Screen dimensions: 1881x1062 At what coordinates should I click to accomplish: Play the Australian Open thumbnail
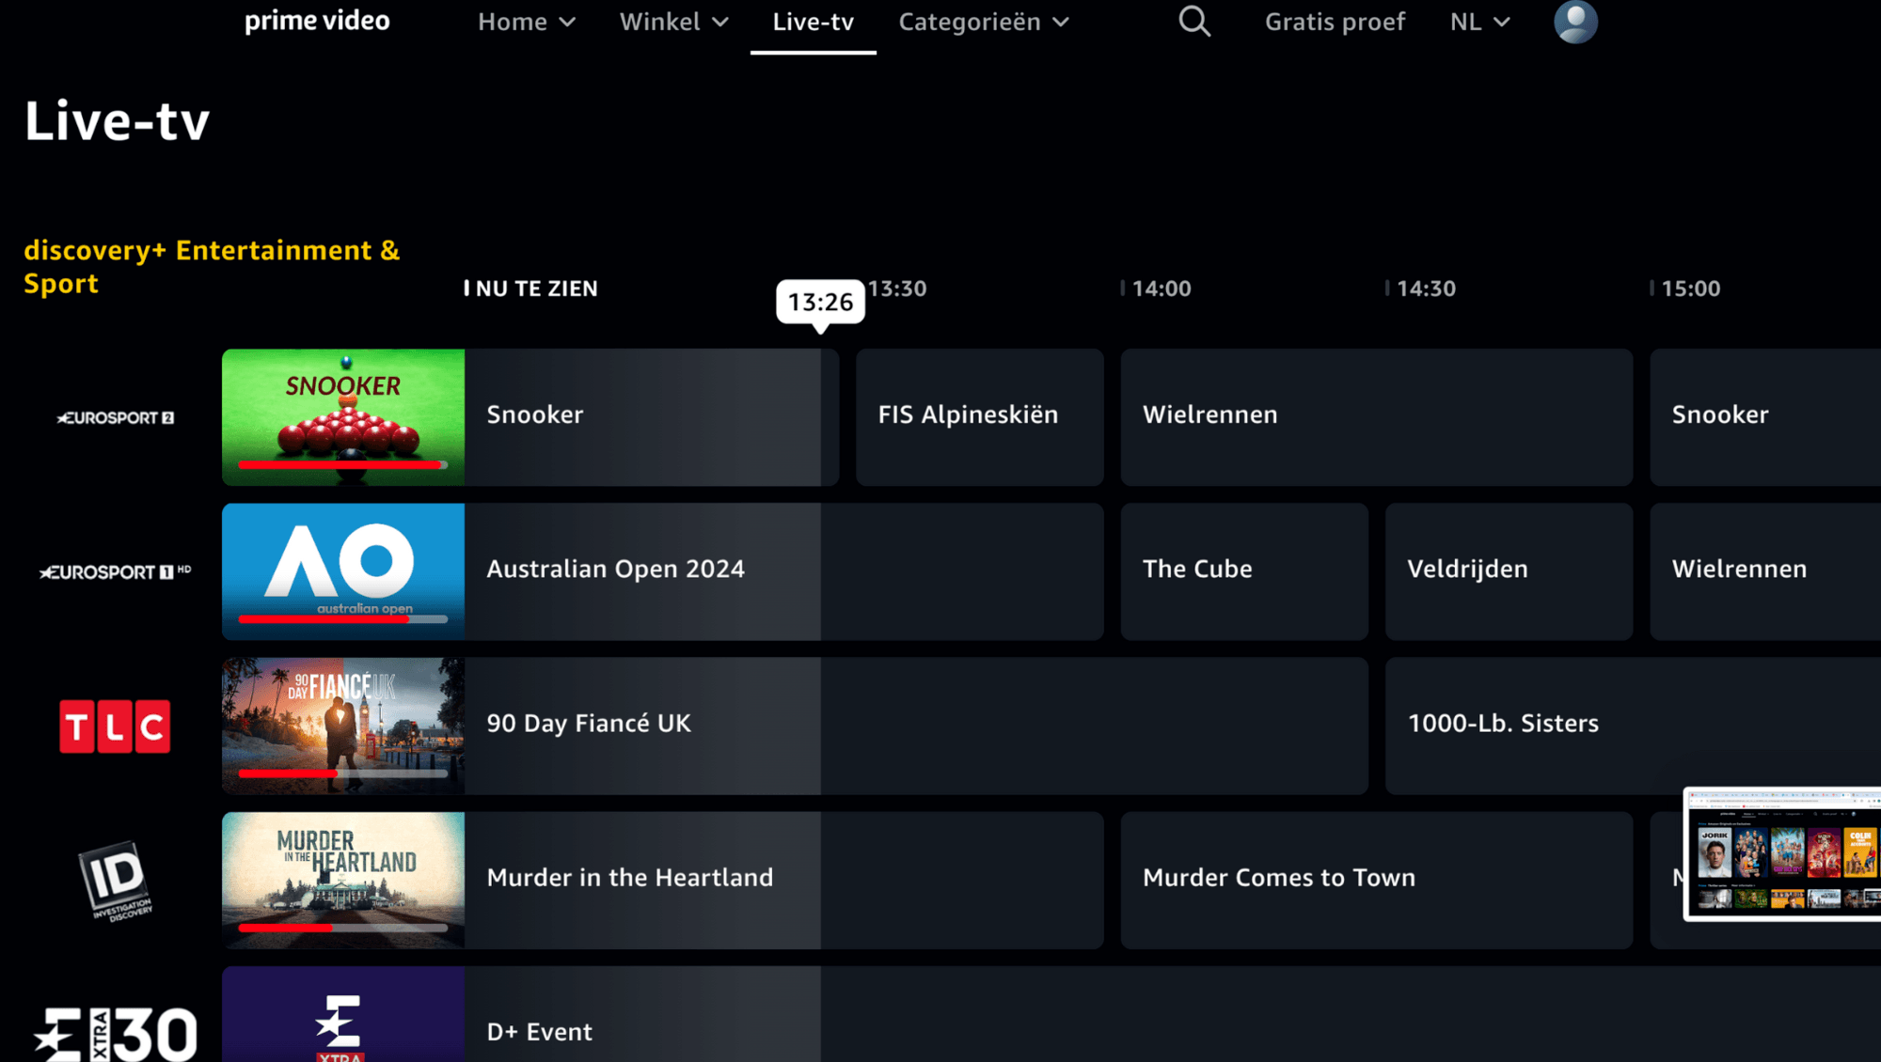point(343,571)
